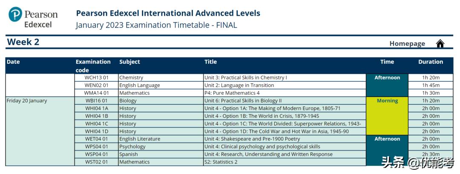
Task: Click the Title column header
Action: [x=210, y=62]
